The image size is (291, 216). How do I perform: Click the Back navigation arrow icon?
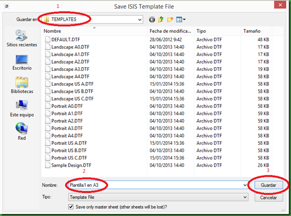(x=152, y=19)
